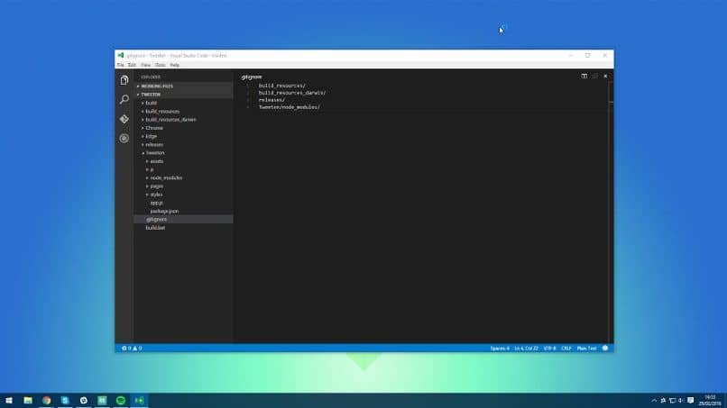Collapse the TWEETEN root folder section

pos(184,95)
